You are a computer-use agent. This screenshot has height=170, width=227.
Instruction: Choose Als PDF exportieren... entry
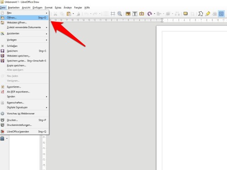coord(24,92)
